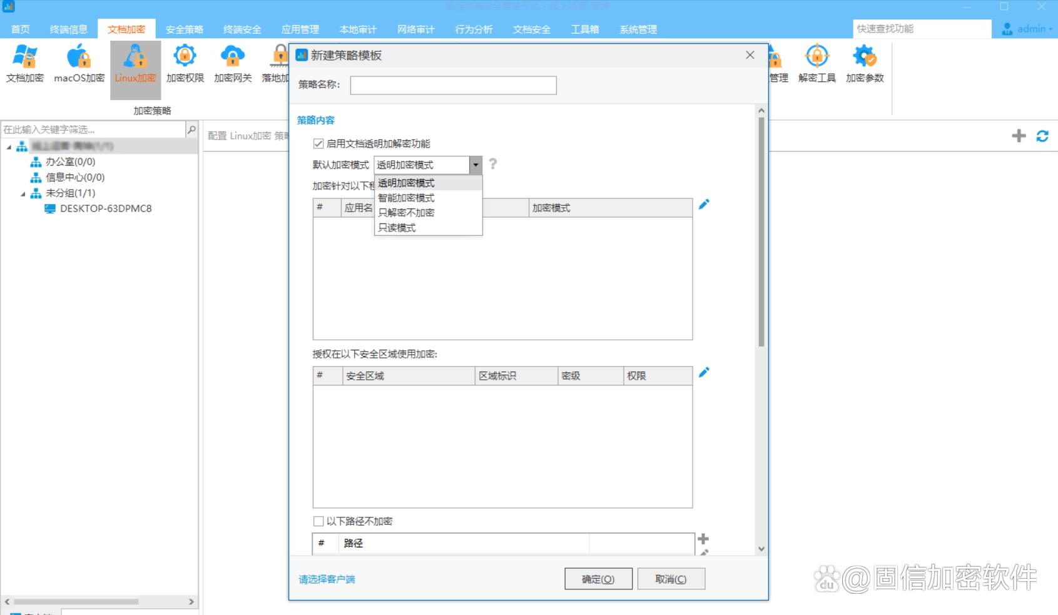Select the 加密网关 cloud icon
1058x615 pixels.
(232, 59)
